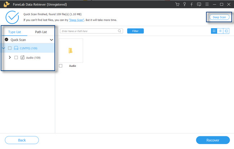This screenshot has width=234, height=149.
Task: Click the Audio folder name label
Action: pos(72,66)
